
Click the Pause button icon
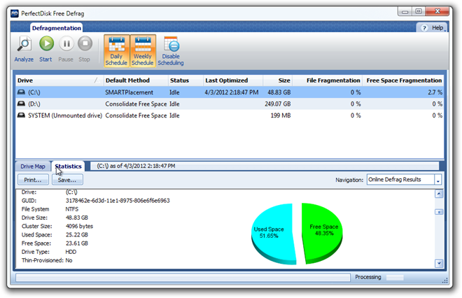pos(66,43)
